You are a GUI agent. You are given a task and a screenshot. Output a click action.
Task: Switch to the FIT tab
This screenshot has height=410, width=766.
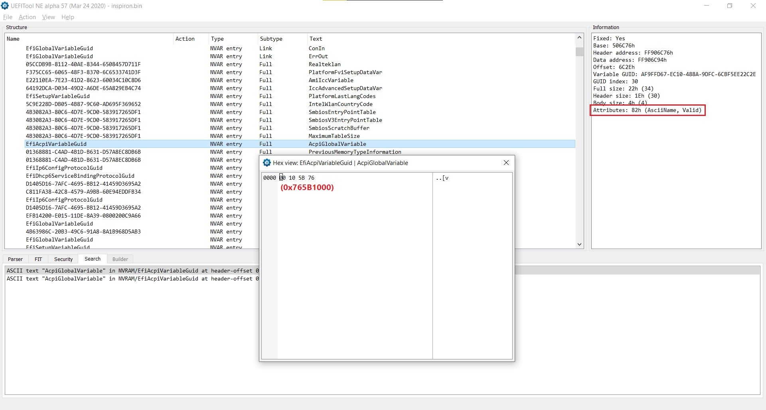tap(38, 259)
